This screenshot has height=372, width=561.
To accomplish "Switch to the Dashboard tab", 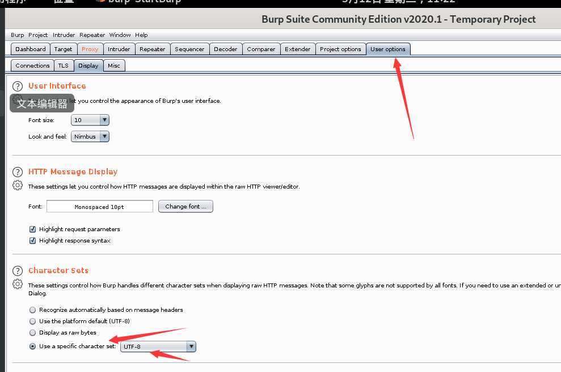I will [31, 49].
